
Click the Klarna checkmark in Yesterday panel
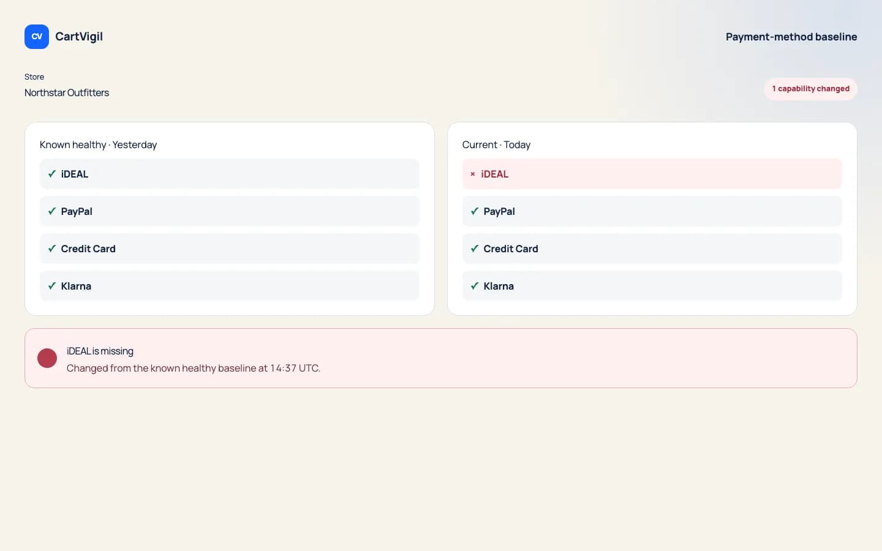pyautogui.click(x=52, y=286)
